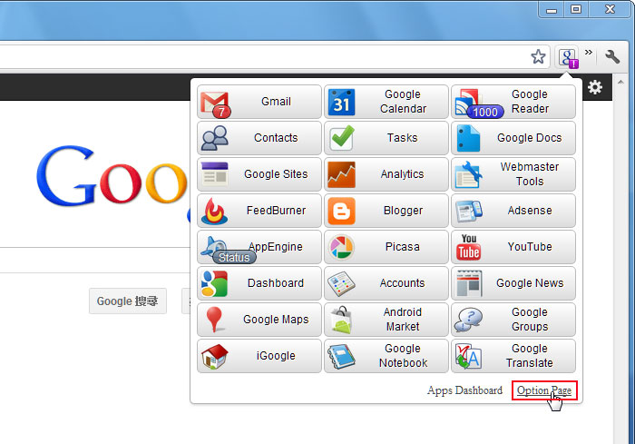Open the Google page settings gear

(x=595, y=87)
